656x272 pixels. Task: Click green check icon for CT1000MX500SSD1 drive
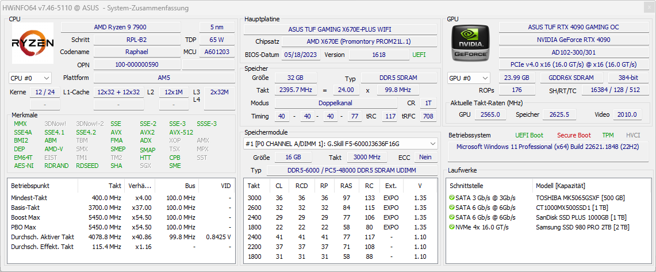451,208
